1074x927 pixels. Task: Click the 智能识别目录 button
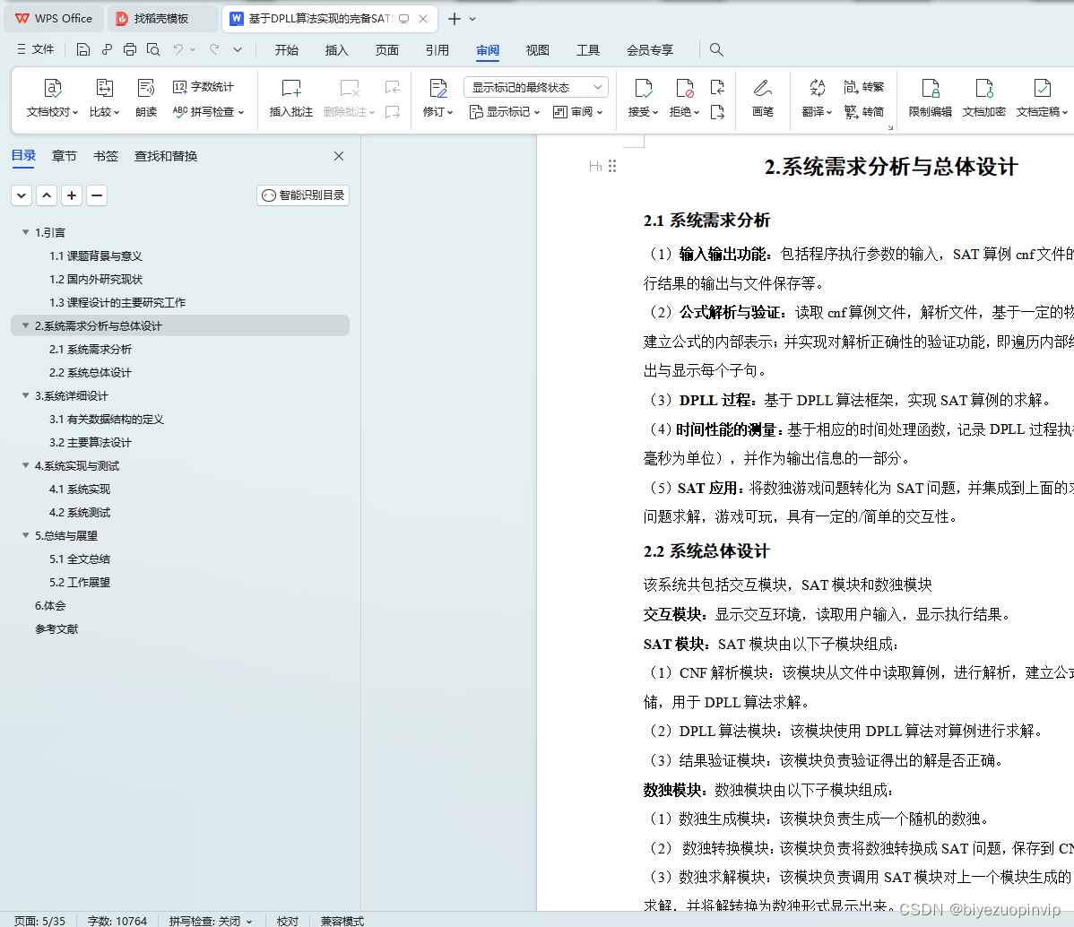(x=302, y=195)
